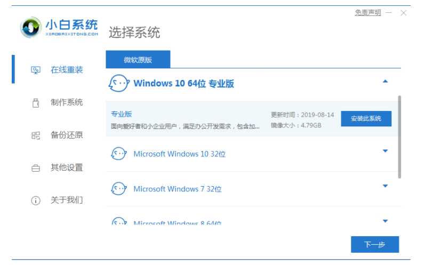
Task: Collapse the Windows 10 64位 专业版 section
Action: [x=385, y=81]
